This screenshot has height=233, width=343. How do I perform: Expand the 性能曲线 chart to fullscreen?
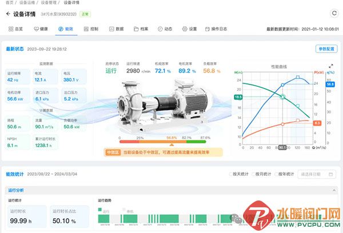331,66
